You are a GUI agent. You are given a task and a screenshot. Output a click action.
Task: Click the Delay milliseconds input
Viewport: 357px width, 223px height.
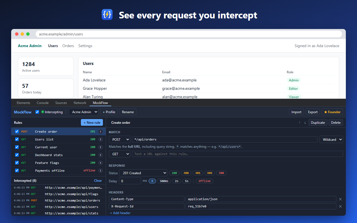tap(130, 181)
